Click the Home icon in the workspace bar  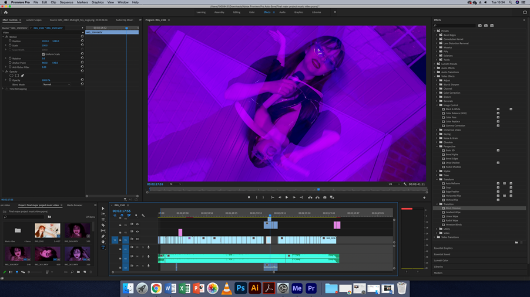[x=6, y=12]
